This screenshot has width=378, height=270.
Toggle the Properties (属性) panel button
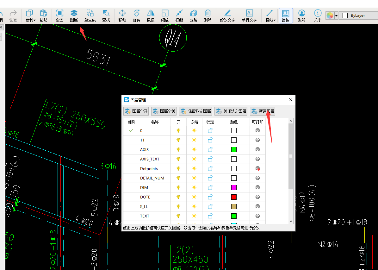286,16
